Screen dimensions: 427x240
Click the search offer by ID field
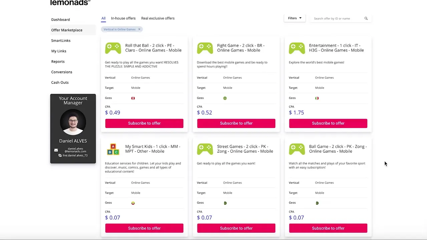(337, 19)
